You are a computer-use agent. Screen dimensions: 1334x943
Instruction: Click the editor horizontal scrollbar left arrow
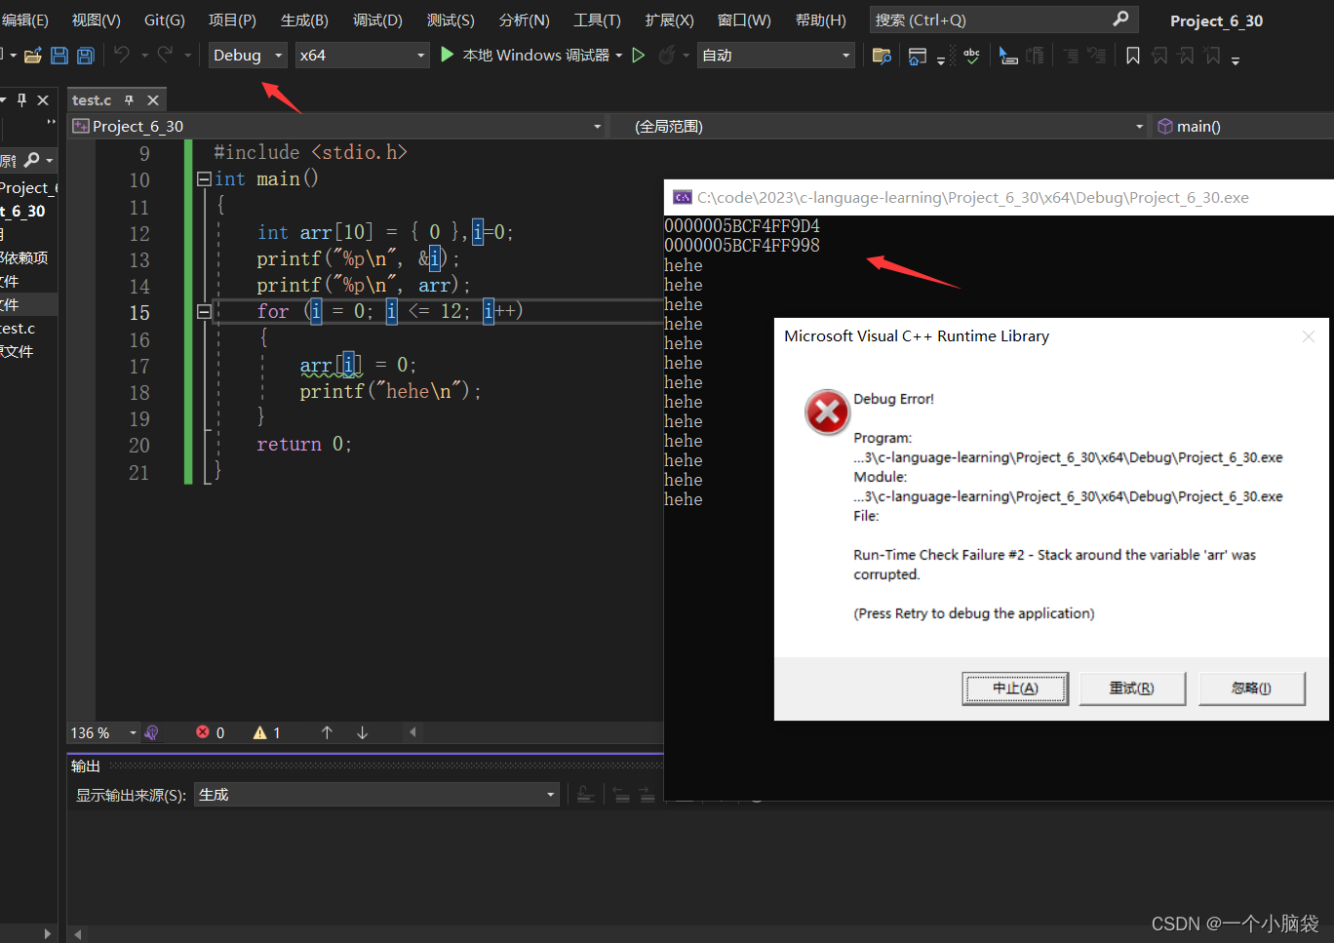click(x=412, y=732)
